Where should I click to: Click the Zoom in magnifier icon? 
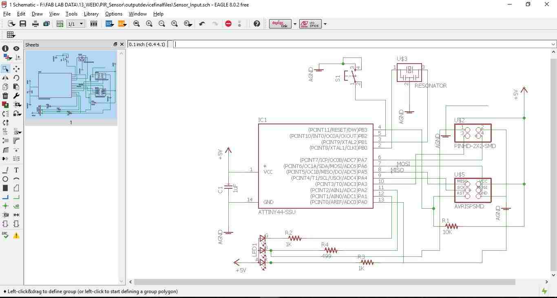(x=149, y=24)
